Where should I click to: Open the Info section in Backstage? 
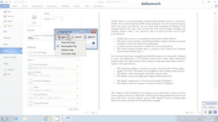(x=5, y=32)
